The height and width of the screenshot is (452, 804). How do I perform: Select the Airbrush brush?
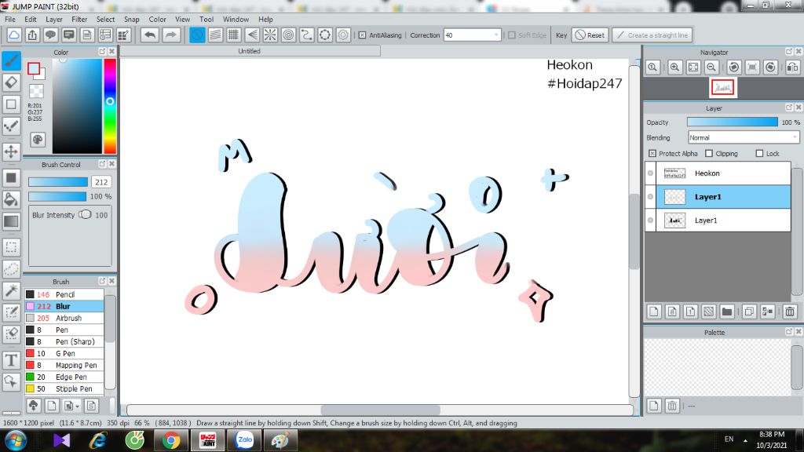(64, 318)
